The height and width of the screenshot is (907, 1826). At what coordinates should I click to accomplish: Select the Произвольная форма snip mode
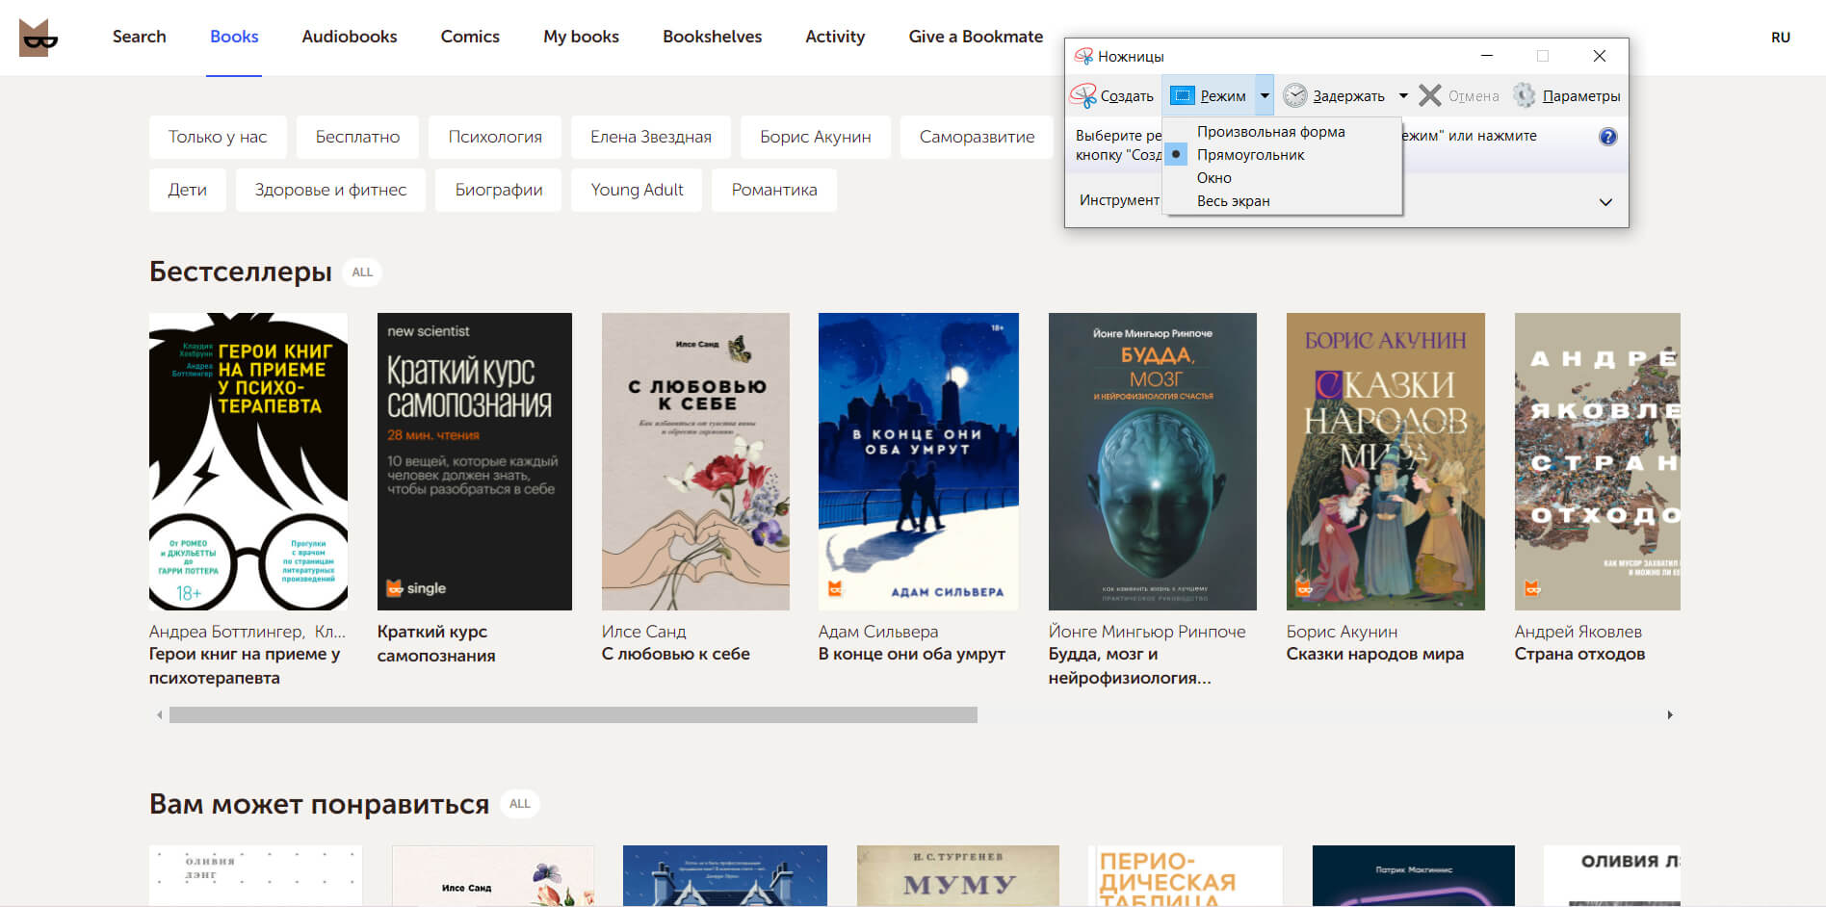(1270, 132)
